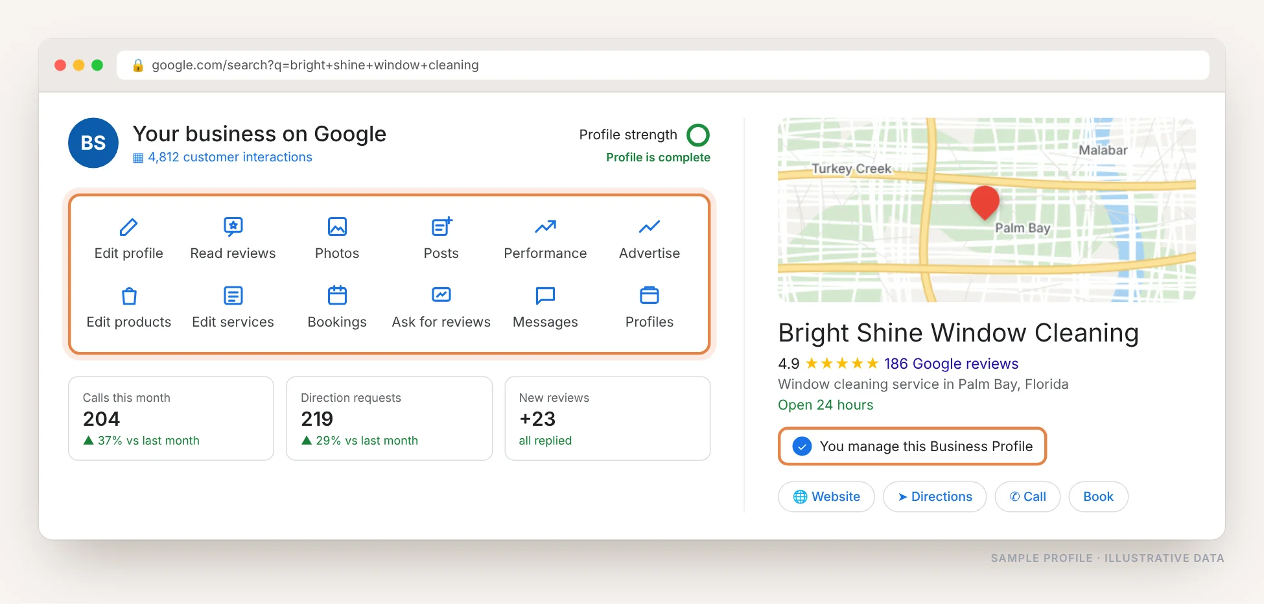Viewport: 1264px width, 604px height.
Task: Click the green macOS maximize window button
Action: coord(97,65)
